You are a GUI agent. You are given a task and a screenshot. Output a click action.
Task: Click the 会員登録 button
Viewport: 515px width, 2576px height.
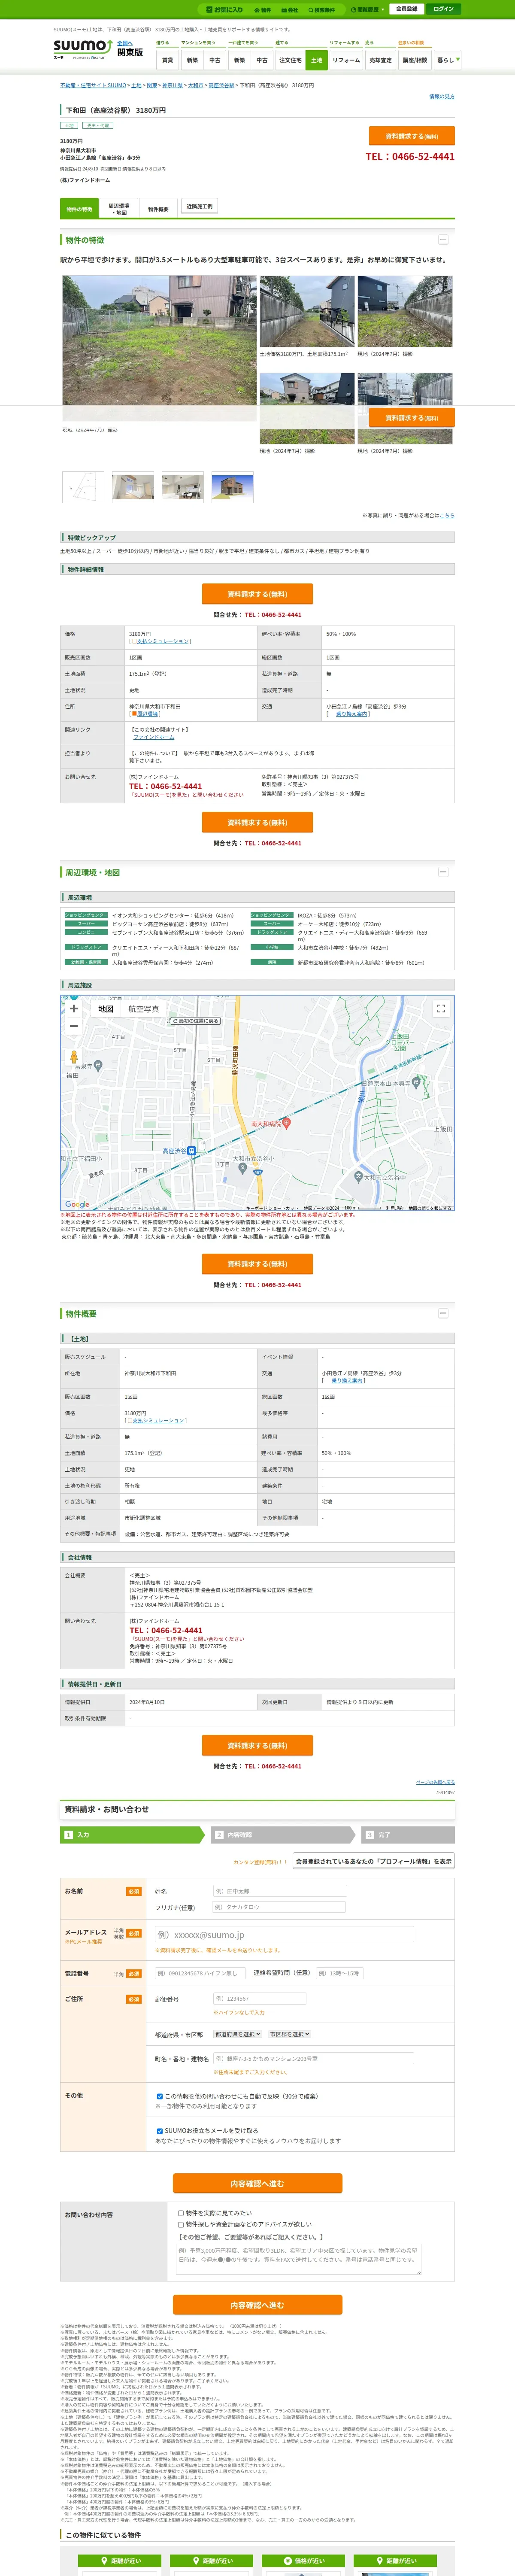click(406, 9)
